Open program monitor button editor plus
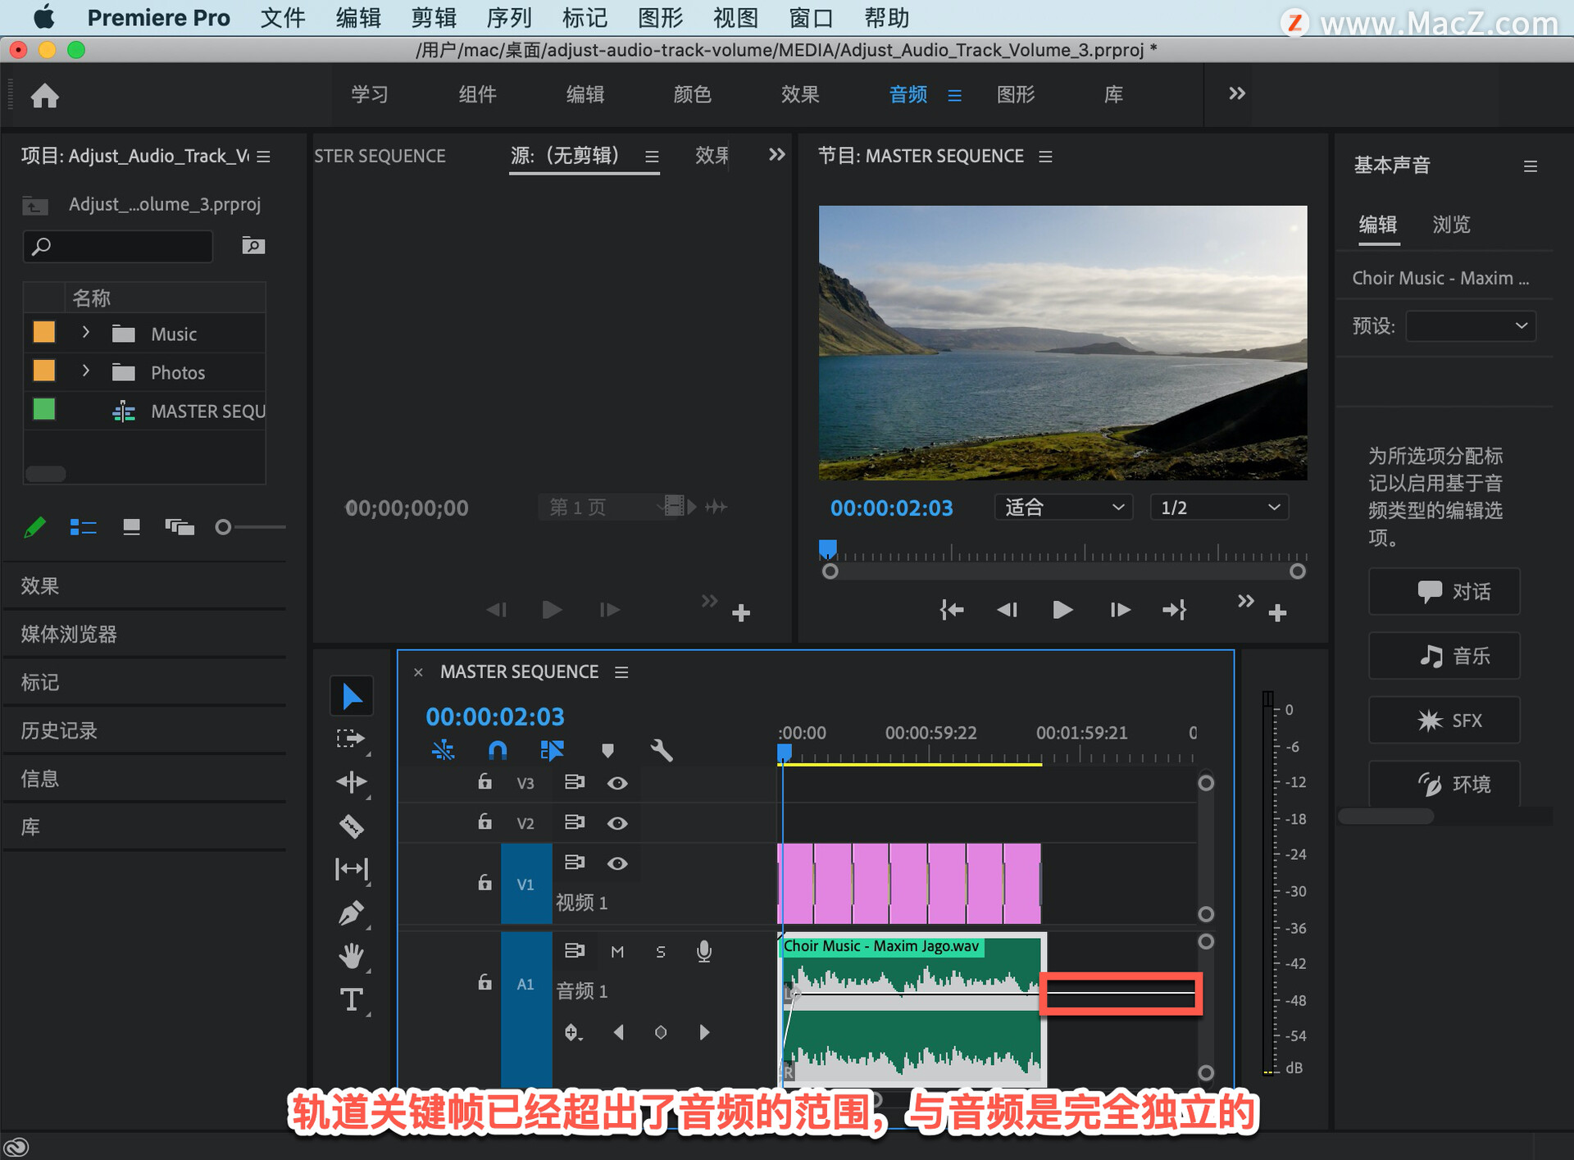The image size is (1574, 1160). pos(1277,613)
